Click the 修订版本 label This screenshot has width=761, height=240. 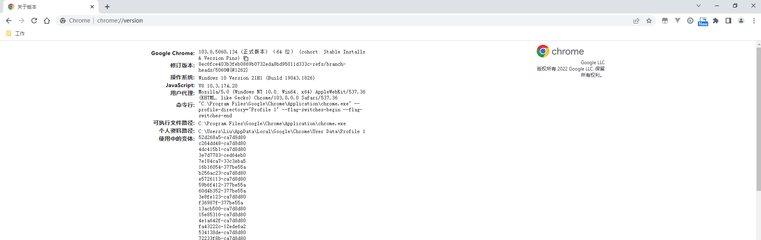coord(183,65)
